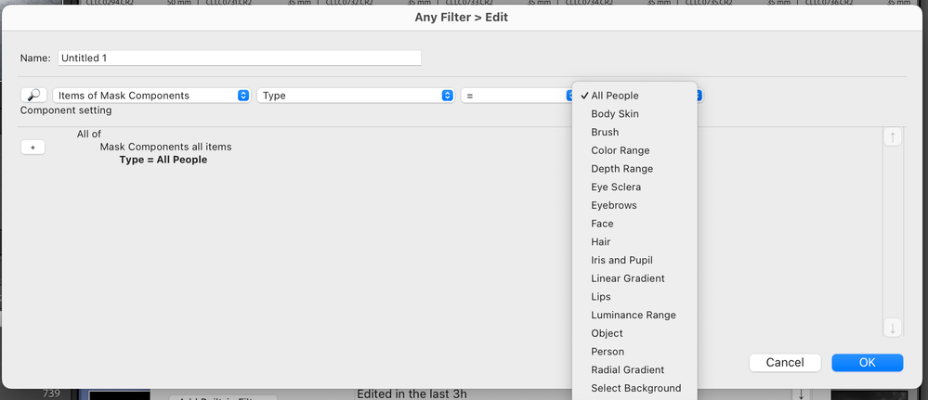Image resolution: width=928 pixels, height=400 pixels.
Task: Click the filter Name text field
Action: [239, 58]
